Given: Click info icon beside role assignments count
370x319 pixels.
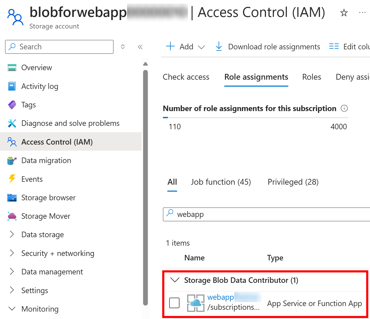Looking at the screenshot, I should coord(344,108).
